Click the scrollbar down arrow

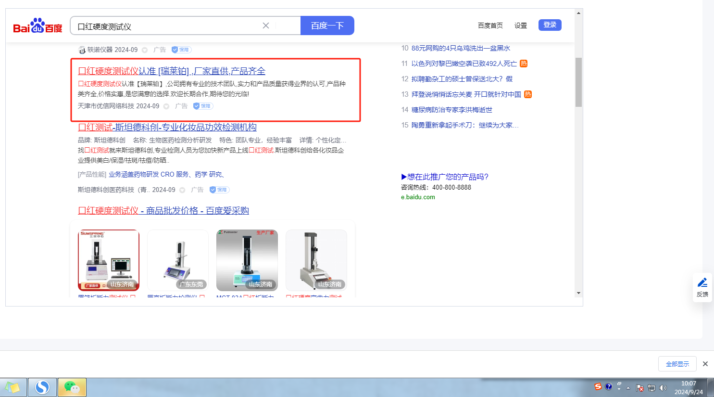(578, 293)
